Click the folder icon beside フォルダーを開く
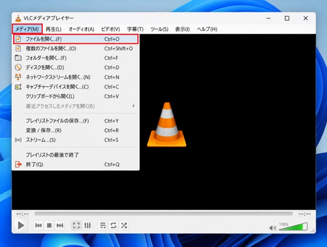Image resolution: width=327 pixels, height=247 pixels. click(18, 58)
